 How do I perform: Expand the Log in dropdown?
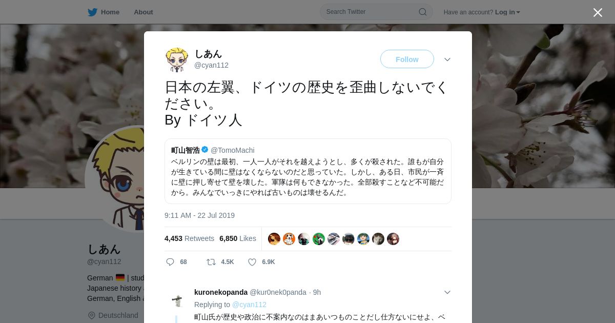[507, 12]
